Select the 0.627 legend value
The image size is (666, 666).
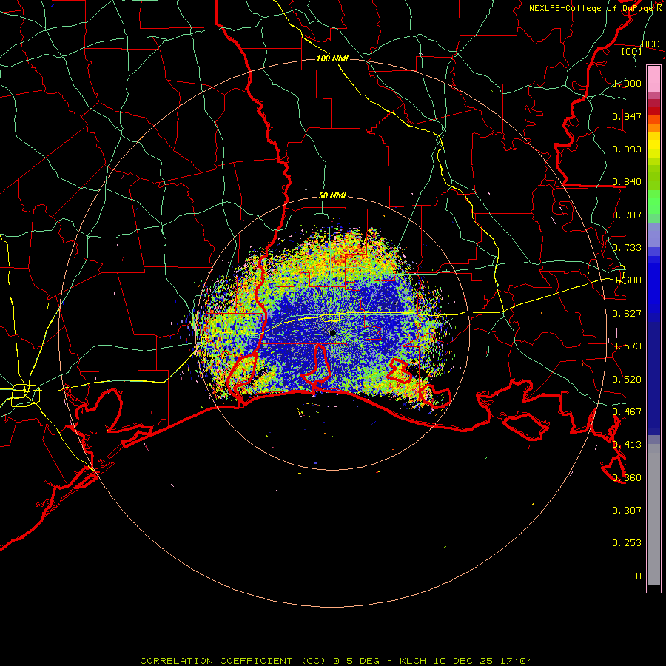(627, 314)
